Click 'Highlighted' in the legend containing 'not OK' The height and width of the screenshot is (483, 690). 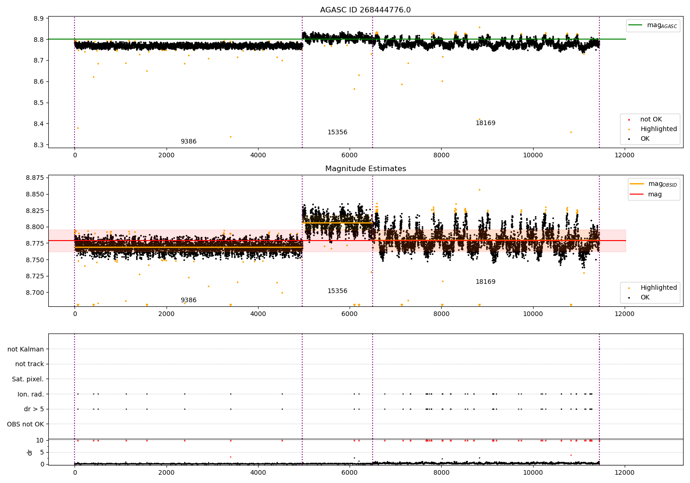(x=659, y=129)
